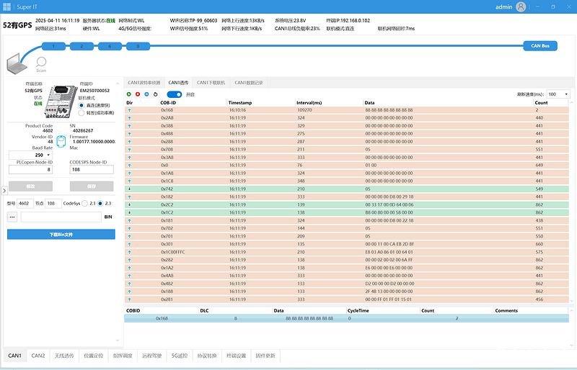Select the 转发(成功率高) radio option
This screenshot has width=577, height=370.
click(x=82, y=112)
